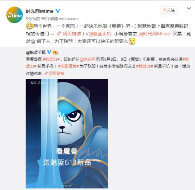This screenshot has height=190, width=195.
Task: Click the doge emoji ending the post
Action: pyautogui.click(x=132, y=42)
